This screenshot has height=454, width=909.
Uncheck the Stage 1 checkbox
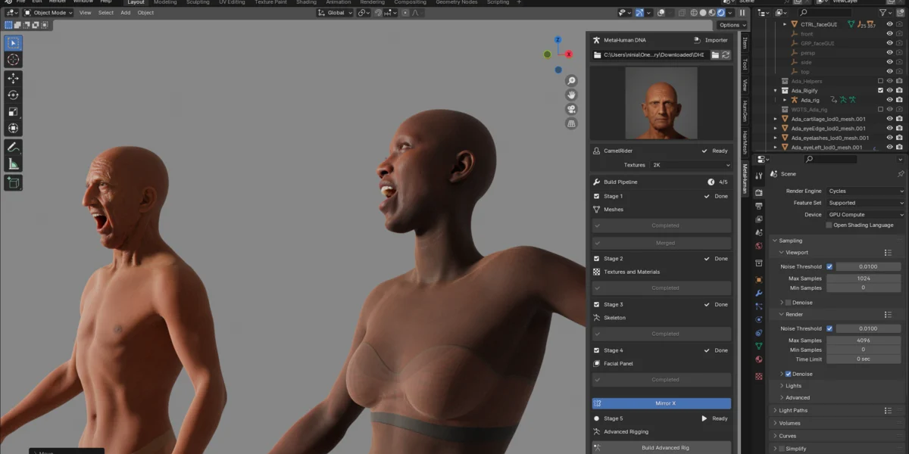click(597, 196)
